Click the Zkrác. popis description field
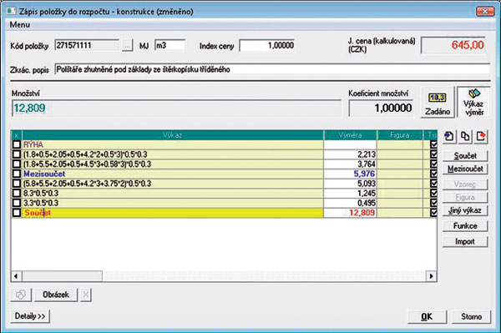The height and width of the screenshot is (333, 501). pyautogui.click(x=272, y=69)
